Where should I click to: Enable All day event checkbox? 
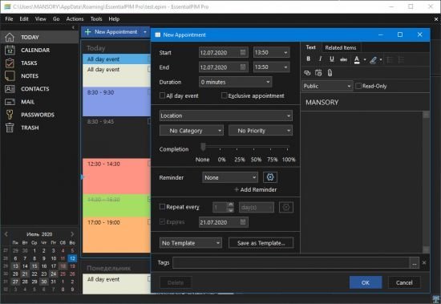162,95
